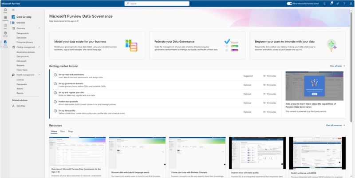The height and width of the screenshot is (178, 355).
Task: Open the Curate your data with Business Concepts video
Action: (197, 153)
